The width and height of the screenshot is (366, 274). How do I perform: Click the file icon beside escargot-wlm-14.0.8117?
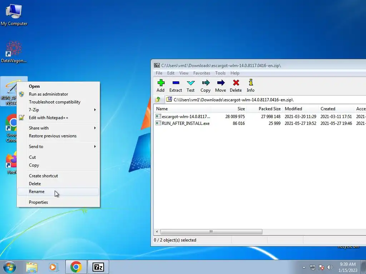(x=158, y=116)
